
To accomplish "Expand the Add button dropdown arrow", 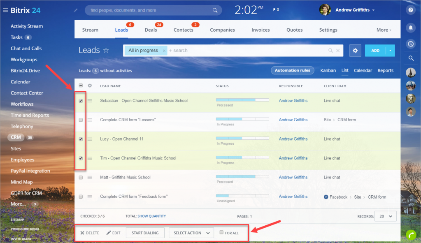I will [391, 51].
